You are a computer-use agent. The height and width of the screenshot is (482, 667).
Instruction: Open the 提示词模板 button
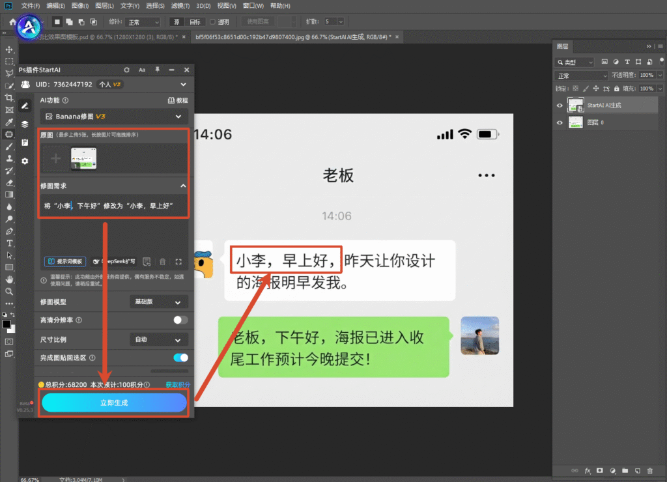65,262
